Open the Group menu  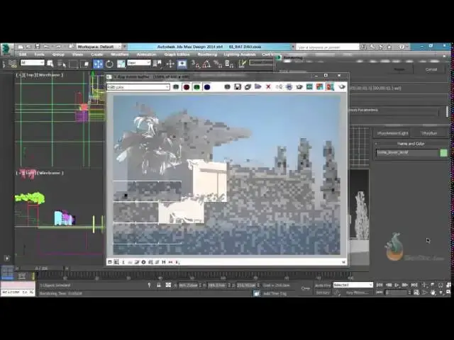click(58, 55)
